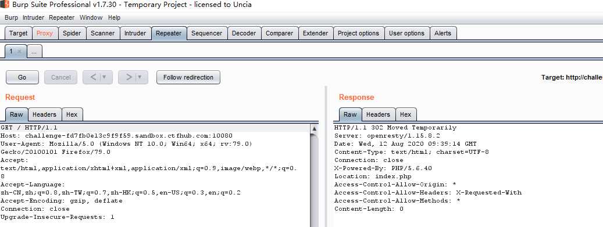Select the Response Hex tab
Viewport: 603px width, 227px height.
[406, 114]
